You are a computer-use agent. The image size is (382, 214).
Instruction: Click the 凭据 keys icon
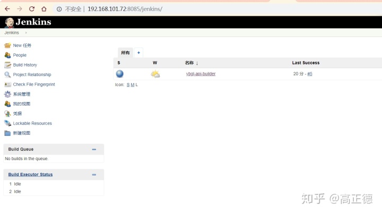coord(7,114)
